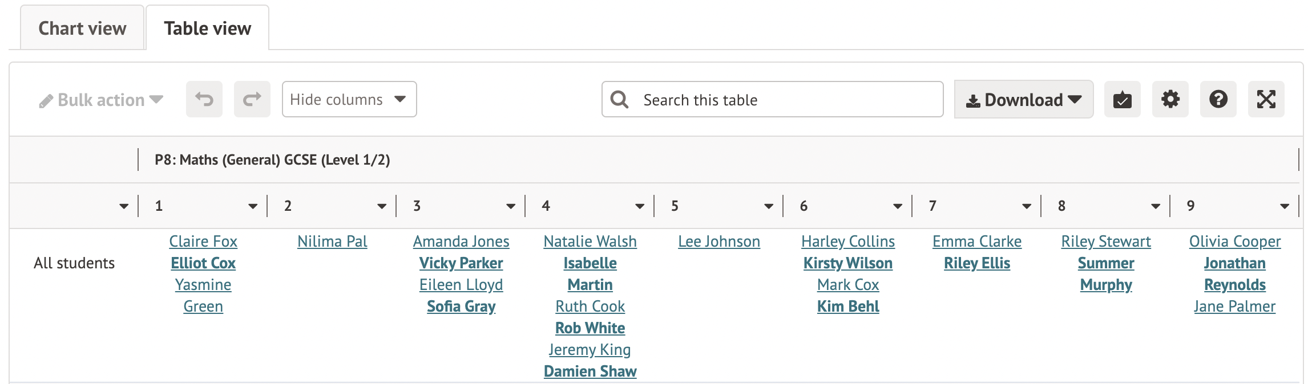Click the undo arrow icon
Screen dimensions: 1308x384
coord(204,100)
